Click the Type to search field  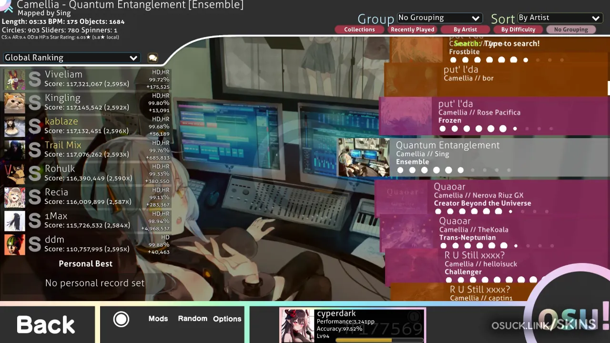point(497,44)
